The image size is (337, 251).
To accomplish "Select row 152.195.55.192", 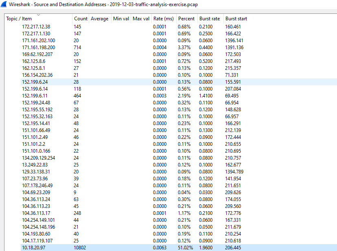I will (179, 109).
